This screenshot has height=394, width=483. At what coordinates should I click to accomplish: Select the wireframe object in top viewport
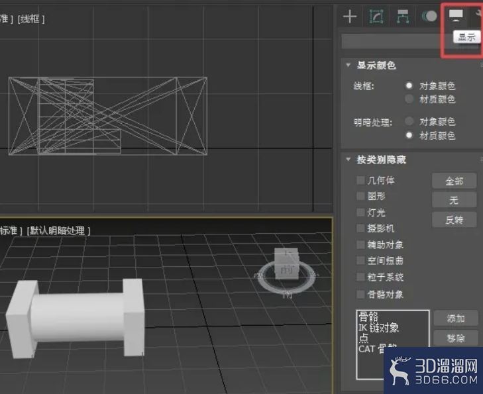(108, 116)
